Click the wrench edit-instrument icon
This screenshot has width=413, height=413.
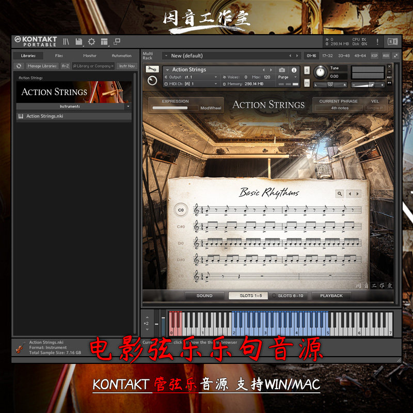[152, 69]
